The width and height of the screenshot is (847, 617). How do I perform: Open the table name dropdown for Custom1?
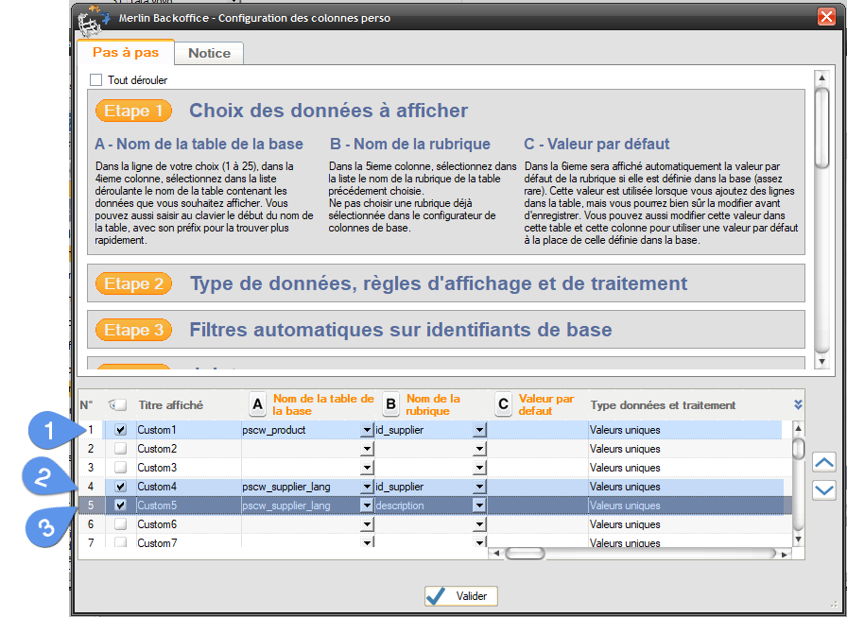[366, 430]
